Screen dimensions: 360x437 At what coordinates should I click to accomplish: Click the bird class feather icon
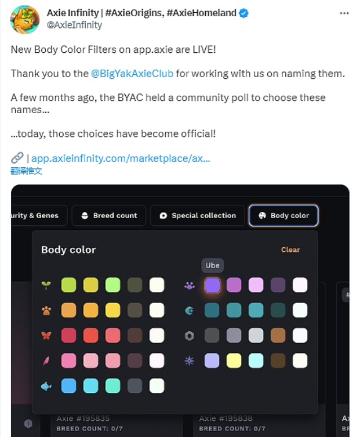click(46, 360)
